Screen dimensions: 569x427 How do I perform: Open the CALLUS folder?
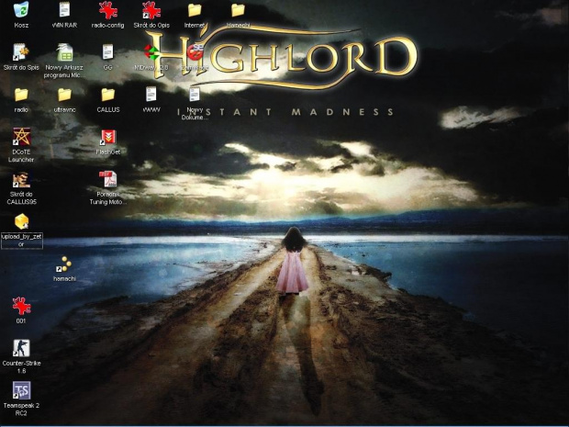click(x=107, y=95)
